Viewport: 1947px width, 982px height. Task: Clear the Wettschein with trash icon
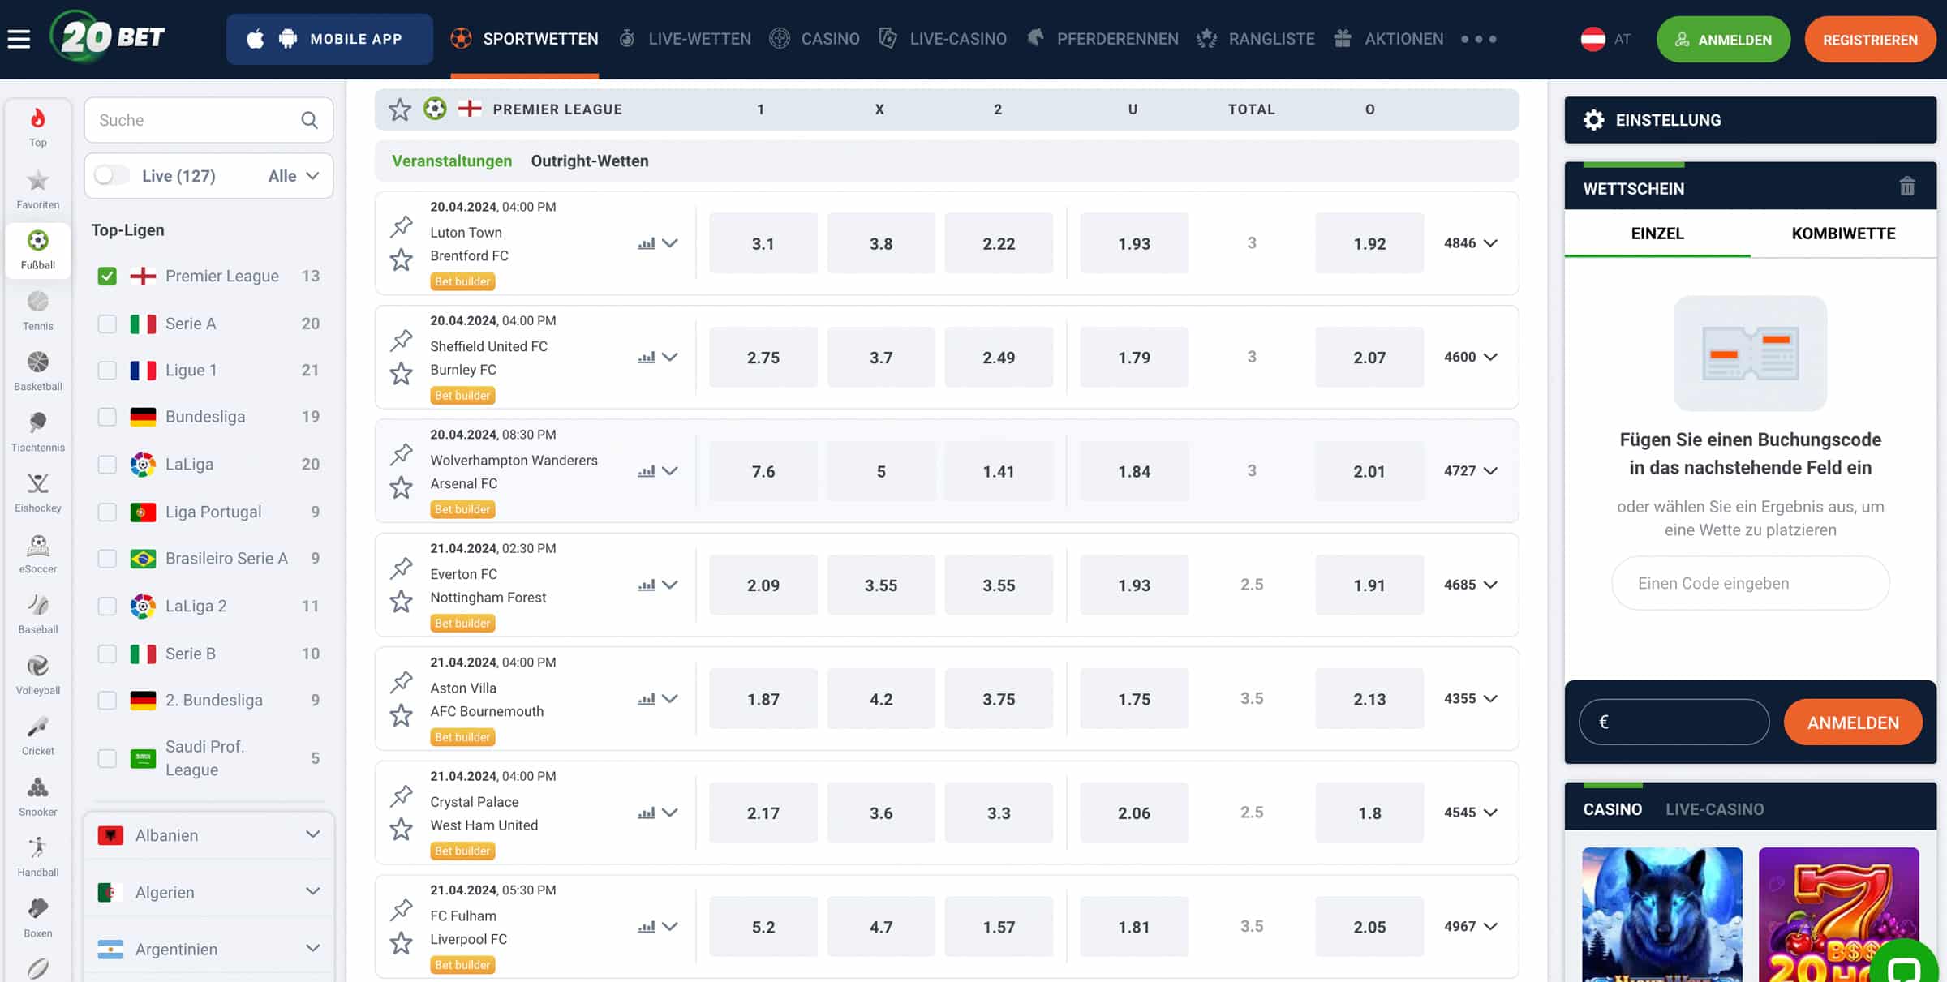point(1907,187)
